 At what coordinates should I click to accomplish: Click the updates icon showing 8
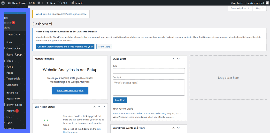30,3
